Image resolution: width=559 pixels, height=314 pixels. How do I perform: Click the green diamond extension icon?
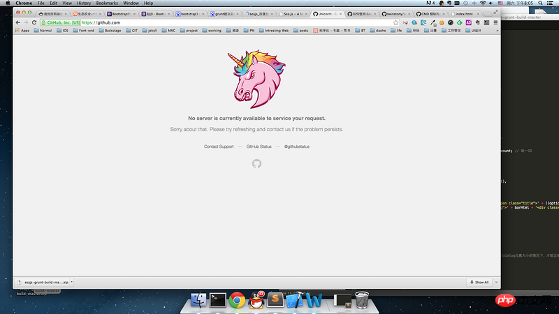click(460, 22)
